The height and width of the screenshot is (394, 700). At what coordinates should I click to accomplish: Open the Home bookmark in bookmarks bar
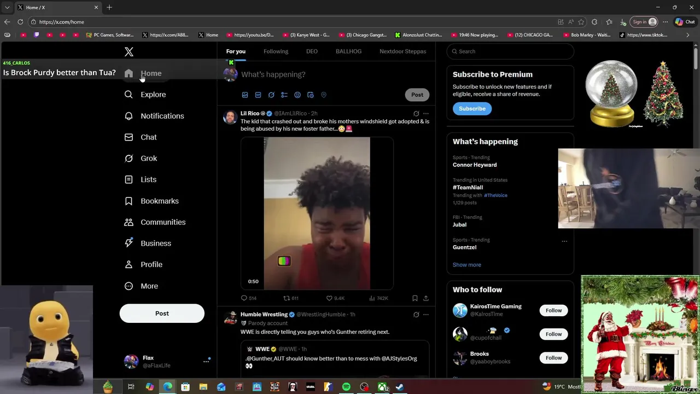208,35
